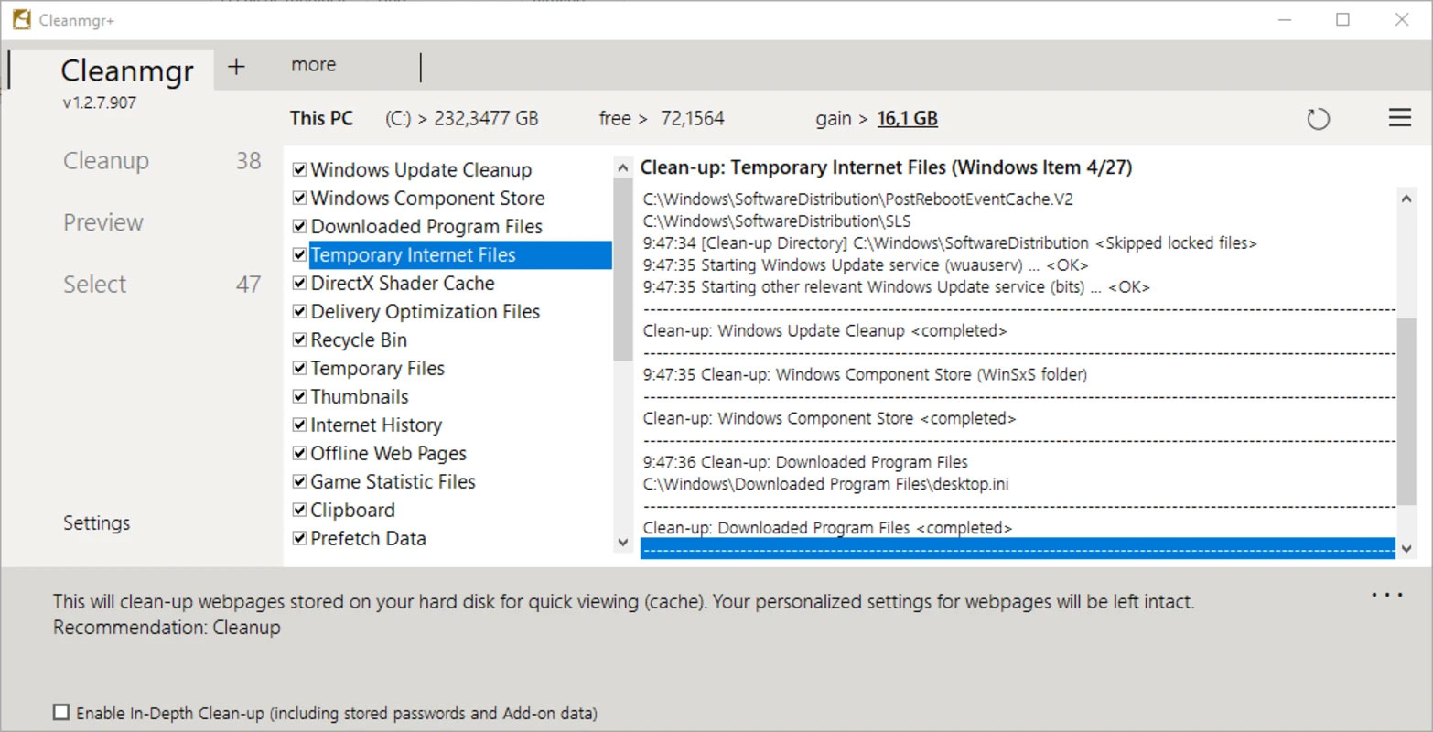Select Windows Update Cleanup list entry
Viewport: 1433px width, 732px height.
point(421,170)
